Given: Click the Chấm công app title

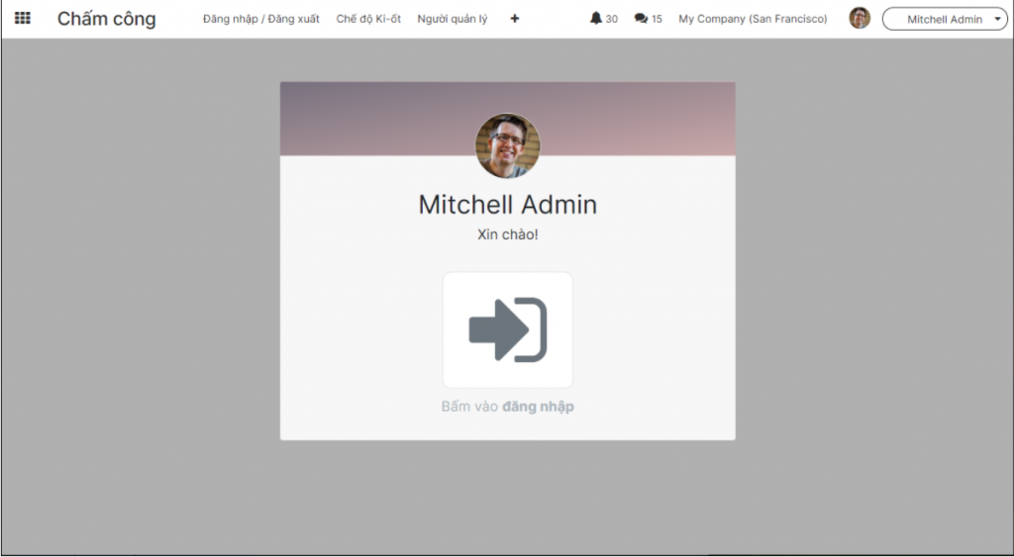Looking at the screenshot, I should pos(107,19).
